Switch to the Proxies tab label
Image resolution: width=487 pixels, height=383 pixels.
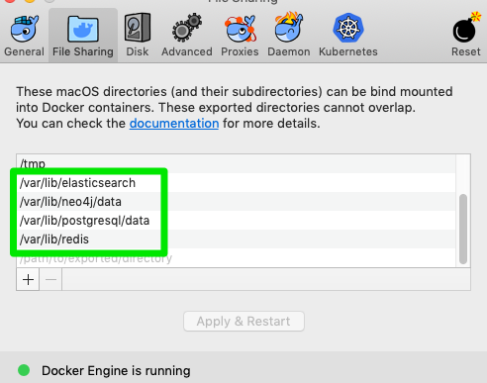240,51
